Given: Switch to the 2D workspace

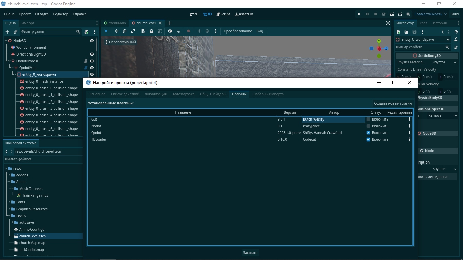Looking at the screenshot, I should click(x=194, y=14).
